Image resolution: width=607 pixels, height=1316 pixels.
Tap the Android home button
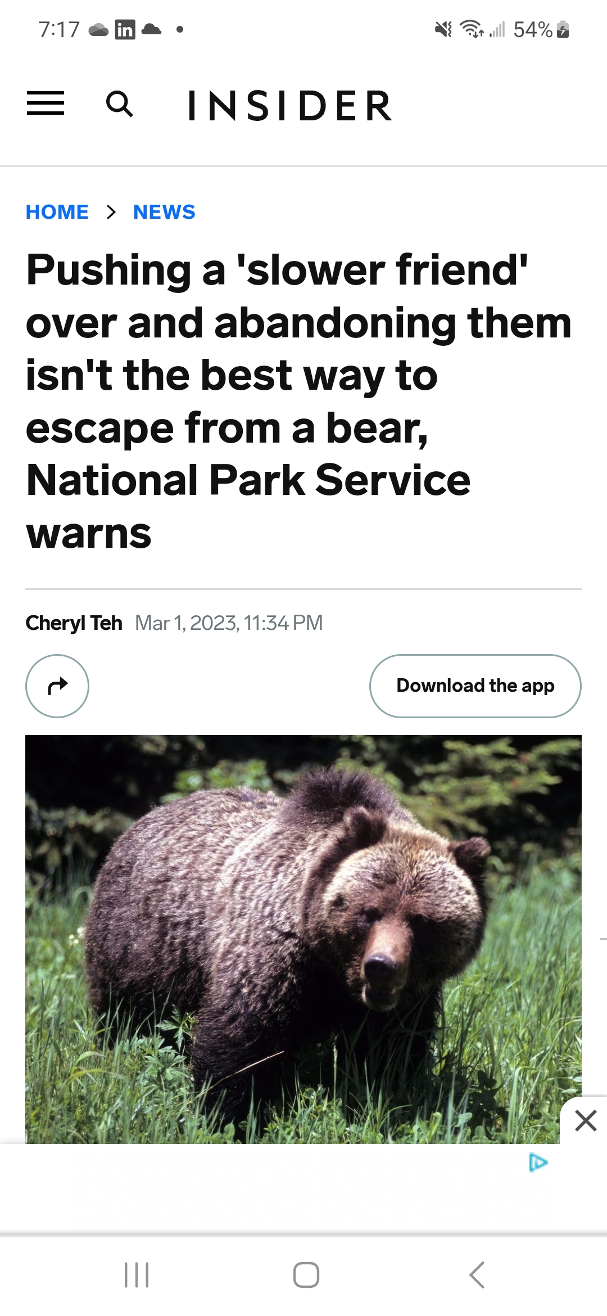(x=306, y=1274)
